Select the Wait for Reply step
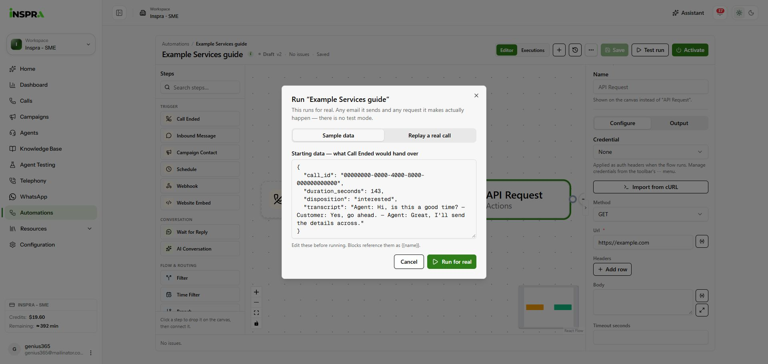Viewport: 768px width, 364px height. pos(200,232)
